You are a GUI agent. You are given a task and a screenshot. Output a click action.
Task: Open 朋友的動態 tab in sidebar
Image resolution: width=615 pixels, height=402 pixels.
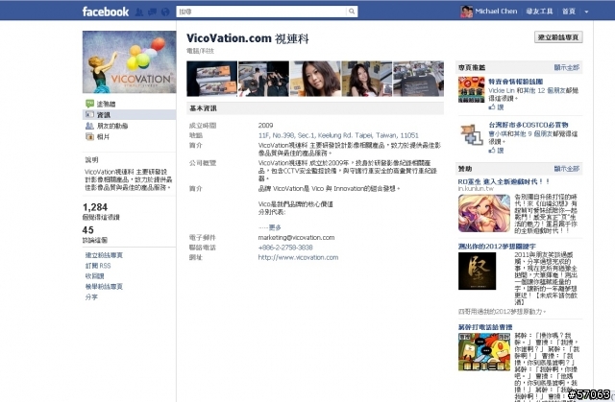coord(112,126)
